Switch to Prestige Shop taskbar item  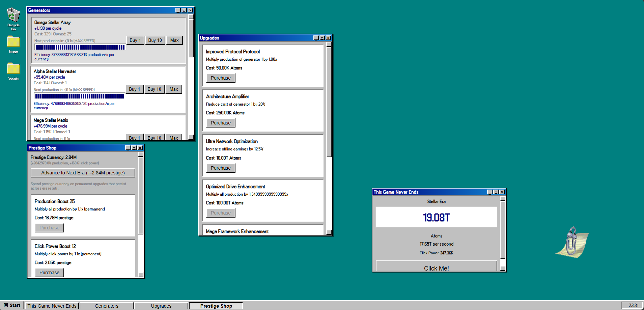tap(216, 306)
